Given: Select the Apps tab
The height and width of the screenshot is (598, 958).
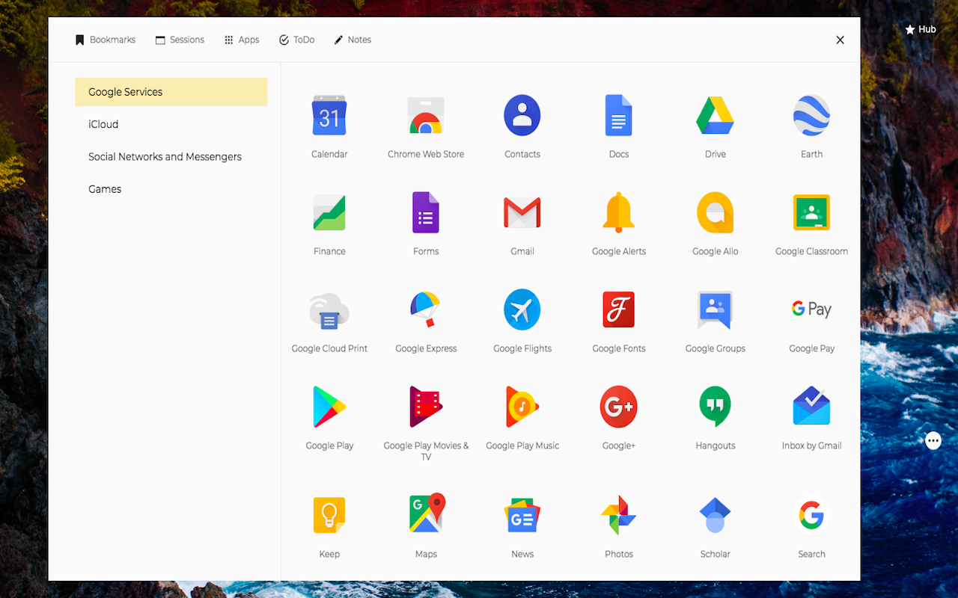Looking at the screenshot, I should point(242,40).
